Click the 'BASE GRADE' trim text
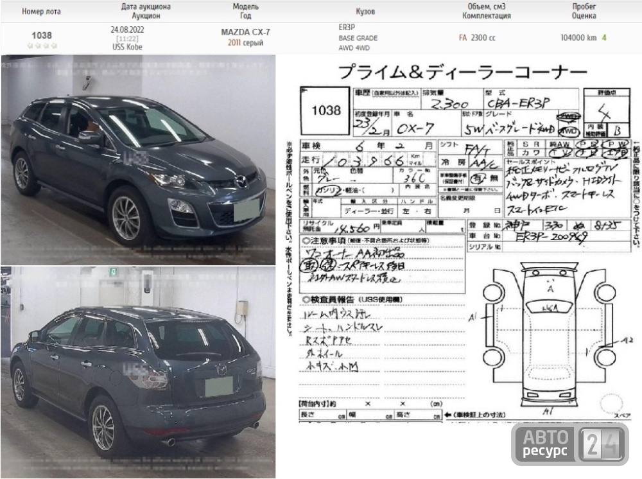 (358, 38)
